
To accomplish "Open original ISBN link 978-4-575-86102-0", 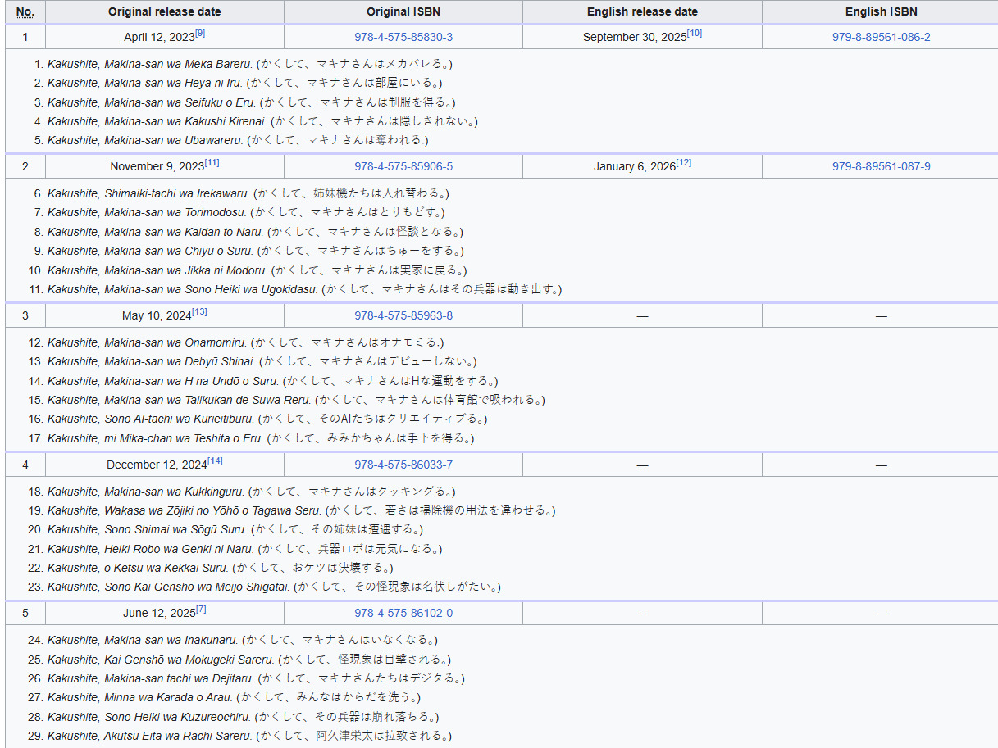I will (x=403, y=614).
